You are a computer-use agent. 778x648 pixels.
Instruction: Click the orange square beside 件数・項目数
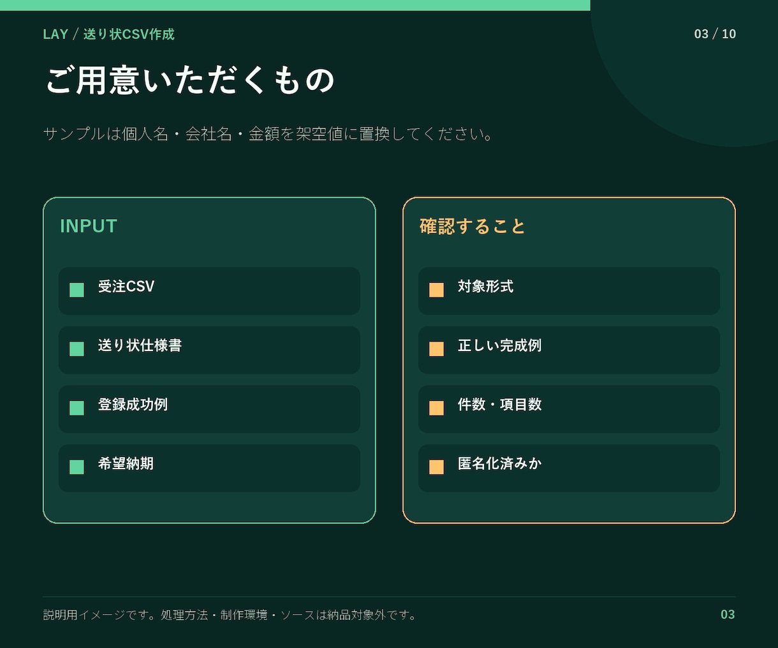pos(436,408)
